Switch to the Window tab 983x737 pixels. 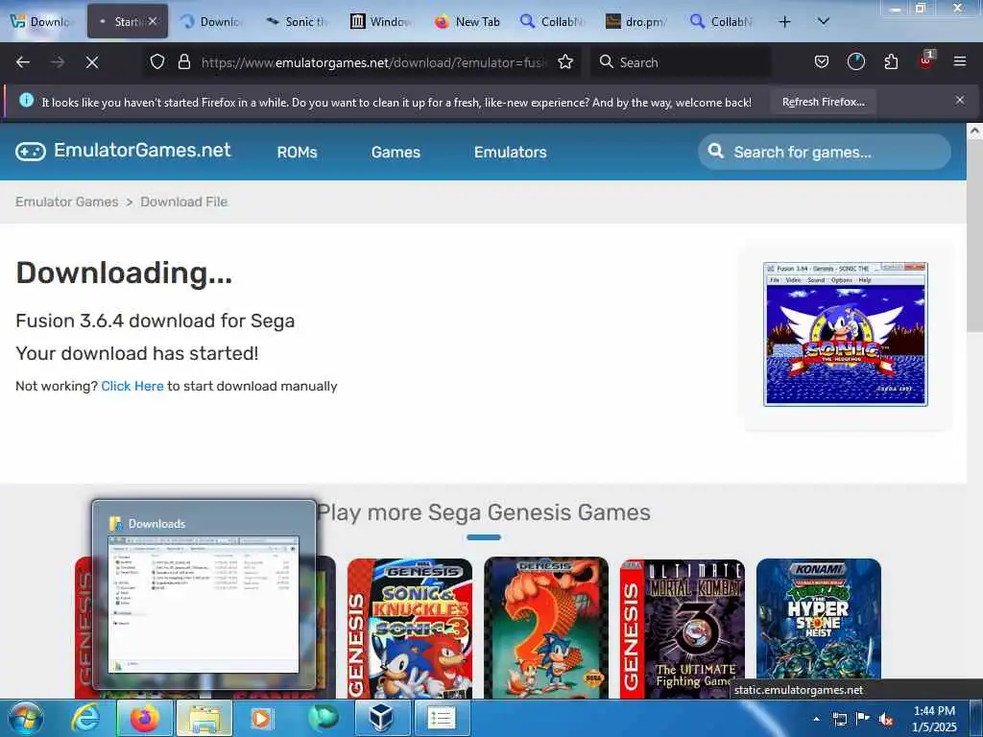(x=380, y=22)
